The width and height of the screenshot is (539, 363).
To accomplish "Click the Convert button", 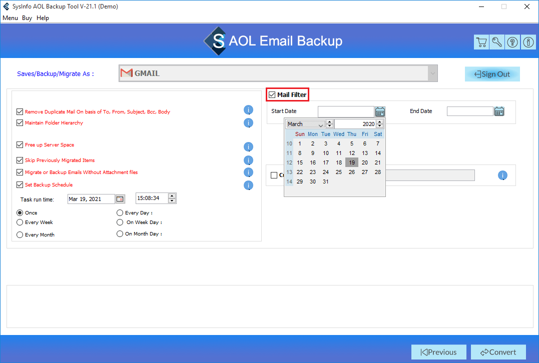I will (498, 352).
